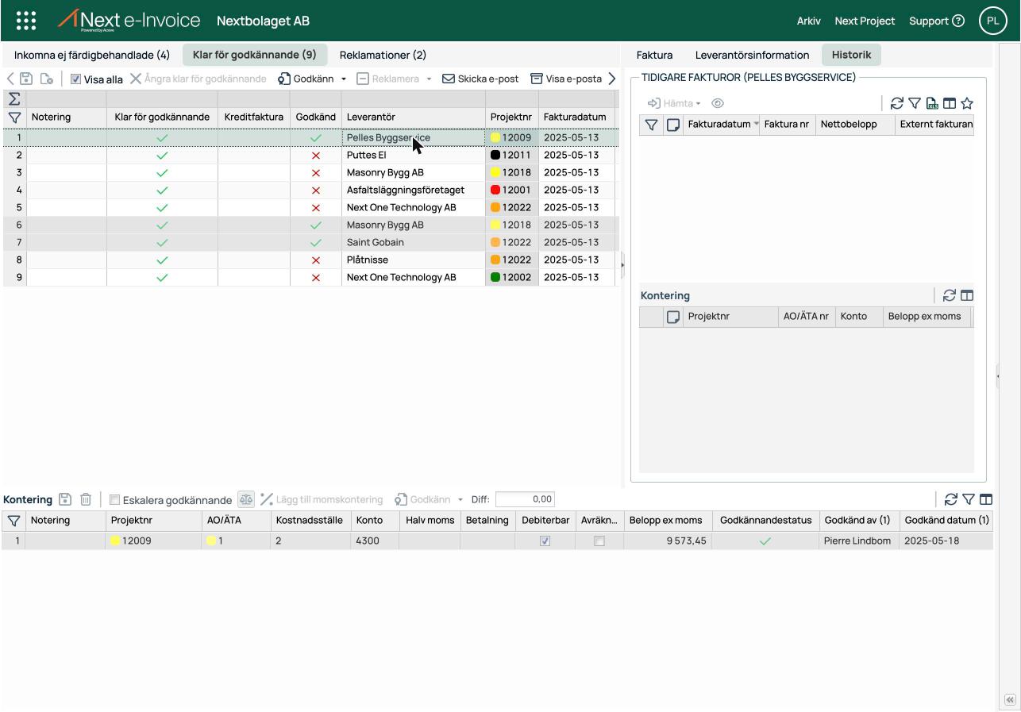Select the Saint Gobain invoice row
This screenshot has width=1021, height=712.
click(310, 243)
